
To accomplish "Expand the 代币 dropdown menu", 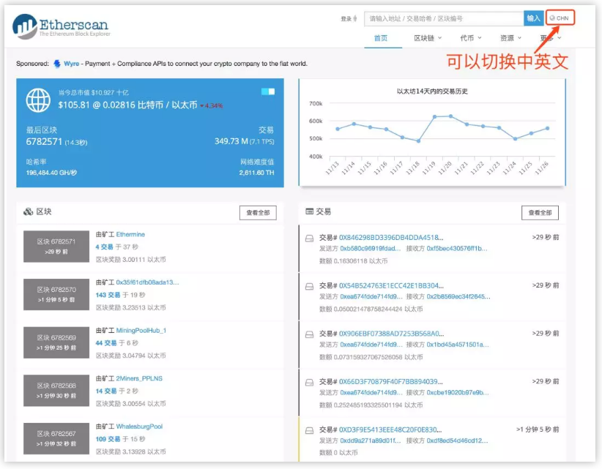I will pos(471,38).
